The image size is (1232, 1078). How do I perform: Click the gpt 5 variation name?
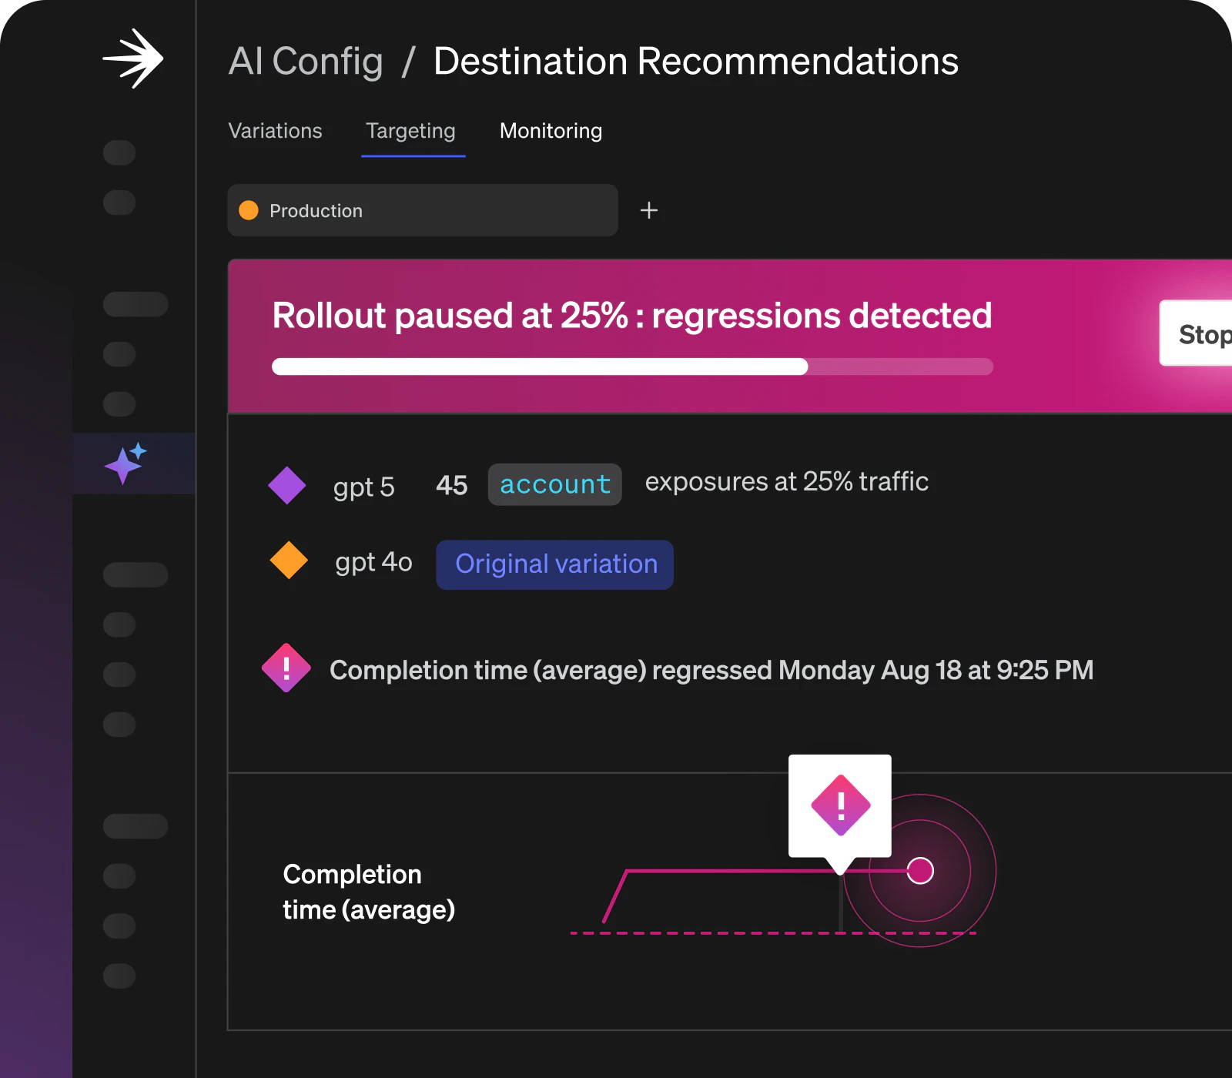tap(363, 487)
